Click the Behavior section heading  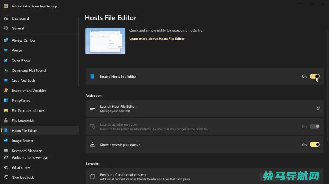coord(93,164)
